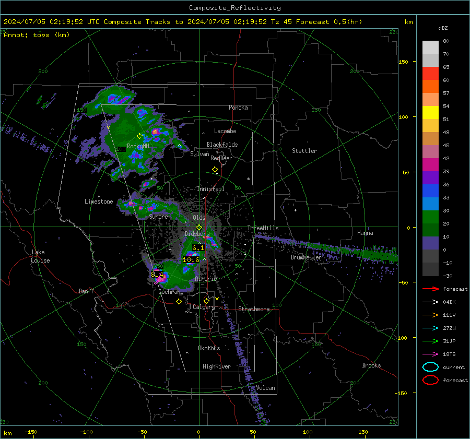This screenshot has width=470, height=439.
Task: Click the Cochrane label
Action: click(171, 292)
